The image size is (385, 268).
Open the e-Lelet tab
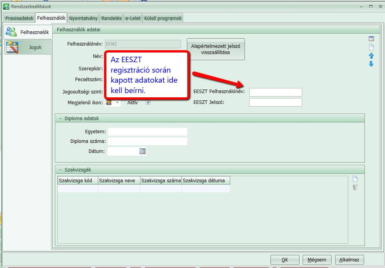click(133, 18)
